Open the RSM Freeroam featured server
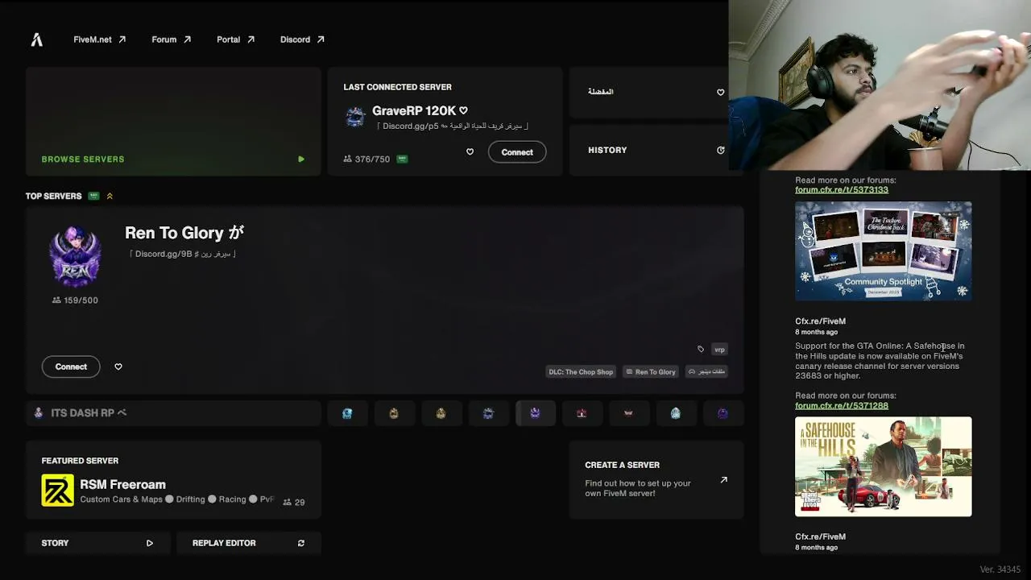Screen dimensions: 1031x580 pos(173,480)
